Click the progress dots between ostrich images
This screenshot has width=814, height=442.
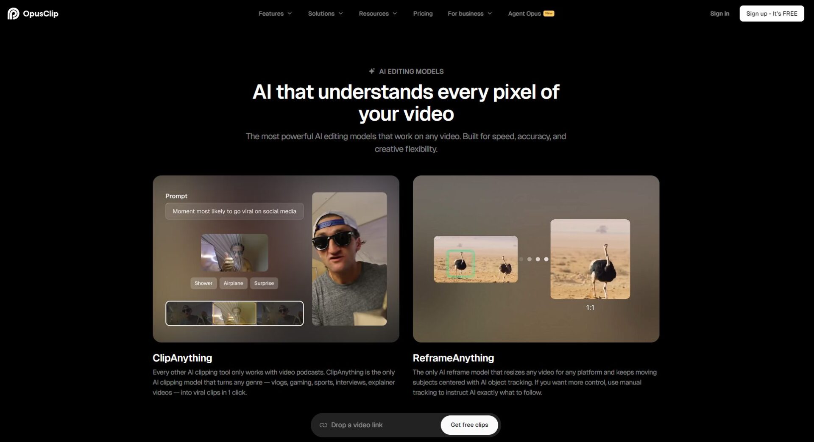tap(534, 259)
